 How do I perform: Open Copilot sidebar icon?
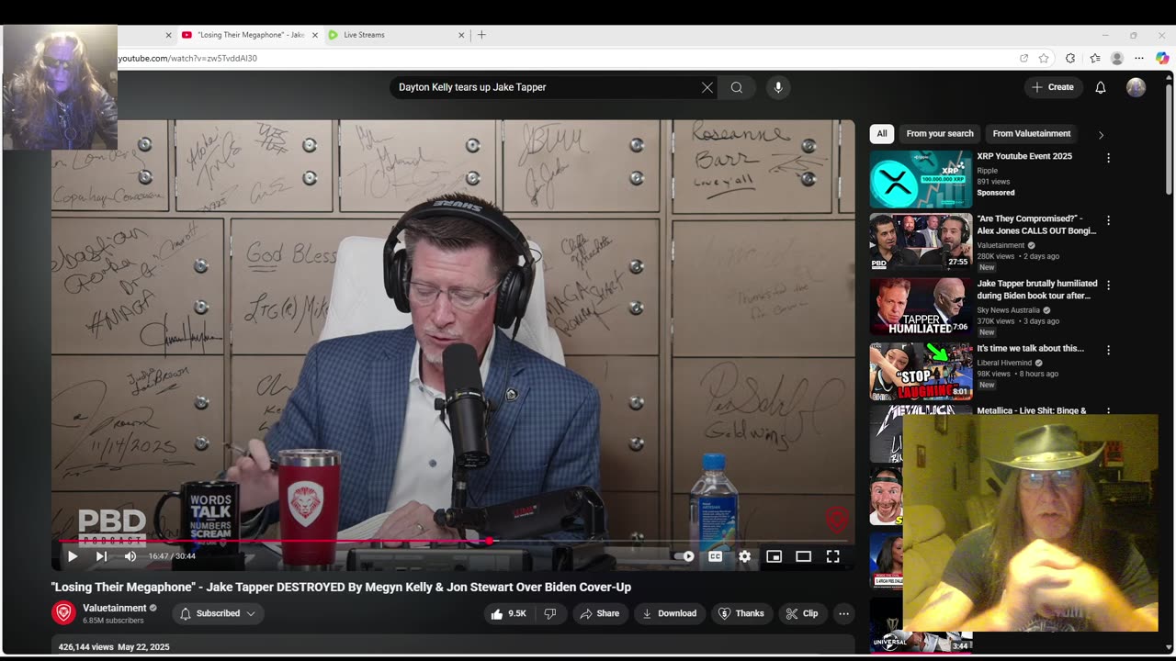click(x=1162, y=58)
